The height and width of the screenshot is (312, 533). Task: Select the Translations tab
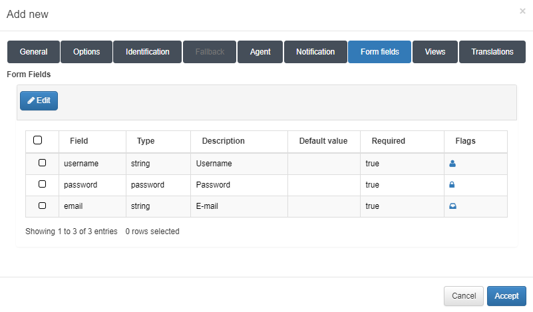492,52
